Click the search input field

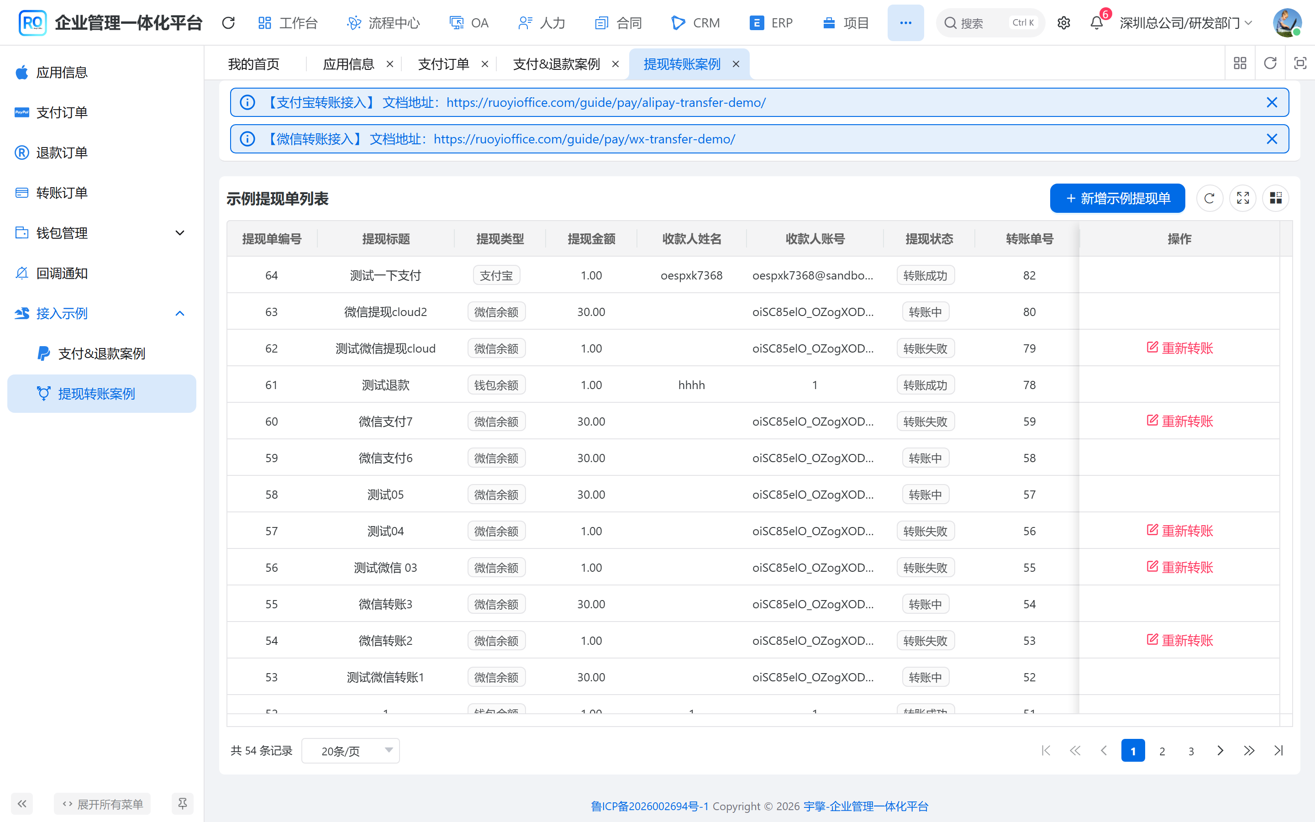(x=990, y=23)
